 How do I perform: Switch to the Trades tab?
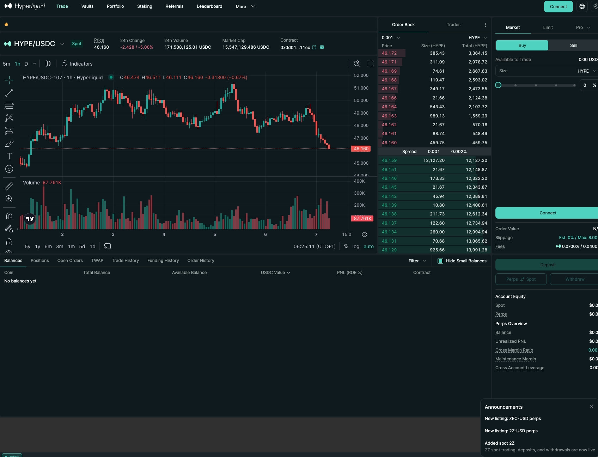(453, 24)
